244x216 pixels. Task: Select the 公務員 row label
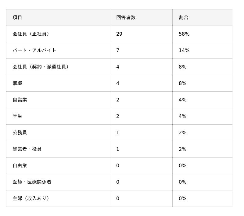(20, 133)
